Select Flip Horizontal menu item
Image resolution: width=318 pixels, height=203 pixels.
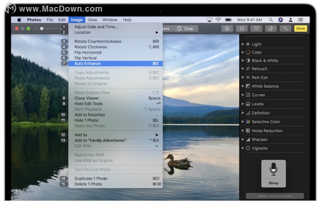coord(116,52)
